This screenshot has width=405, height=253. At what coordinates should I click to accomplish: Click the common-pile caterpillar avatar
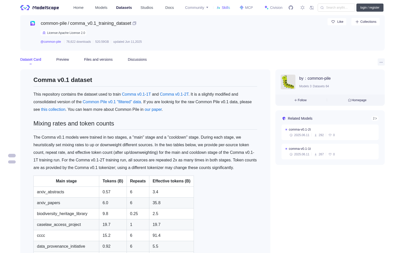[x=288, y=82]
